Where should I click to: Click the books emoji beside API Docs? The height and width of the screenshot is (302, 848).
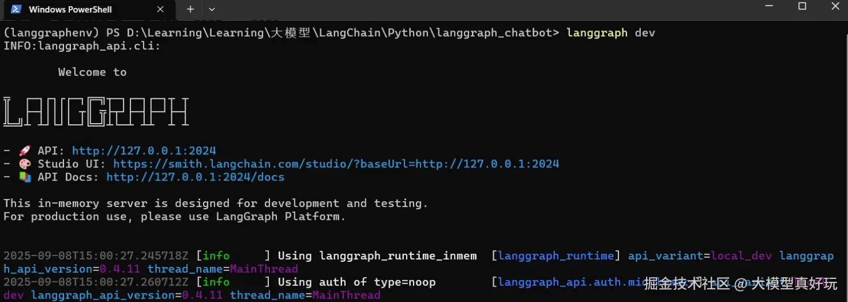[24, 177]
